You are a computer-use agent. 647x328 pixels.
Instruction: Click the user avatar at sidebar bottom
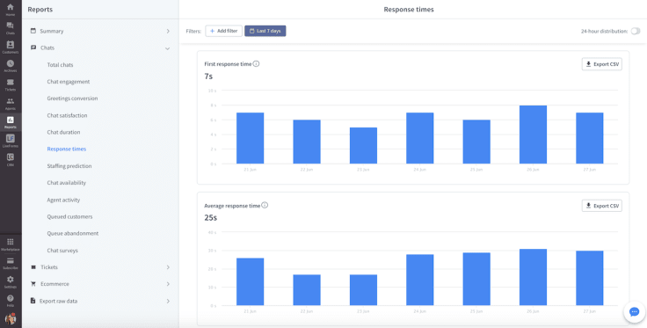[11, 319]
